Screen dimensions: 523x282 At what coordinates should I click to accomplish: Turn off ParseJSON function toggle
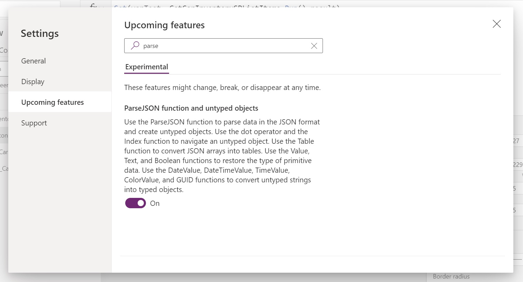(x=136, y=203)
